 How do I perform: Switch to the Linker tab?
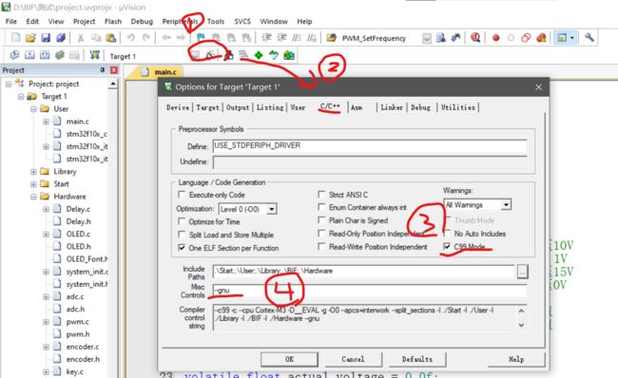point(392,107)
